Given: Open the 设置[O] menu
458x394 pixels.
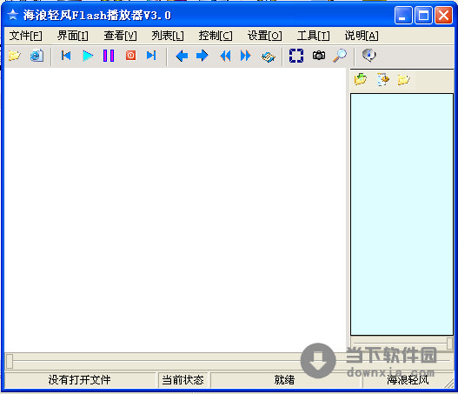Looking at the screenshot, I should 265,36.
